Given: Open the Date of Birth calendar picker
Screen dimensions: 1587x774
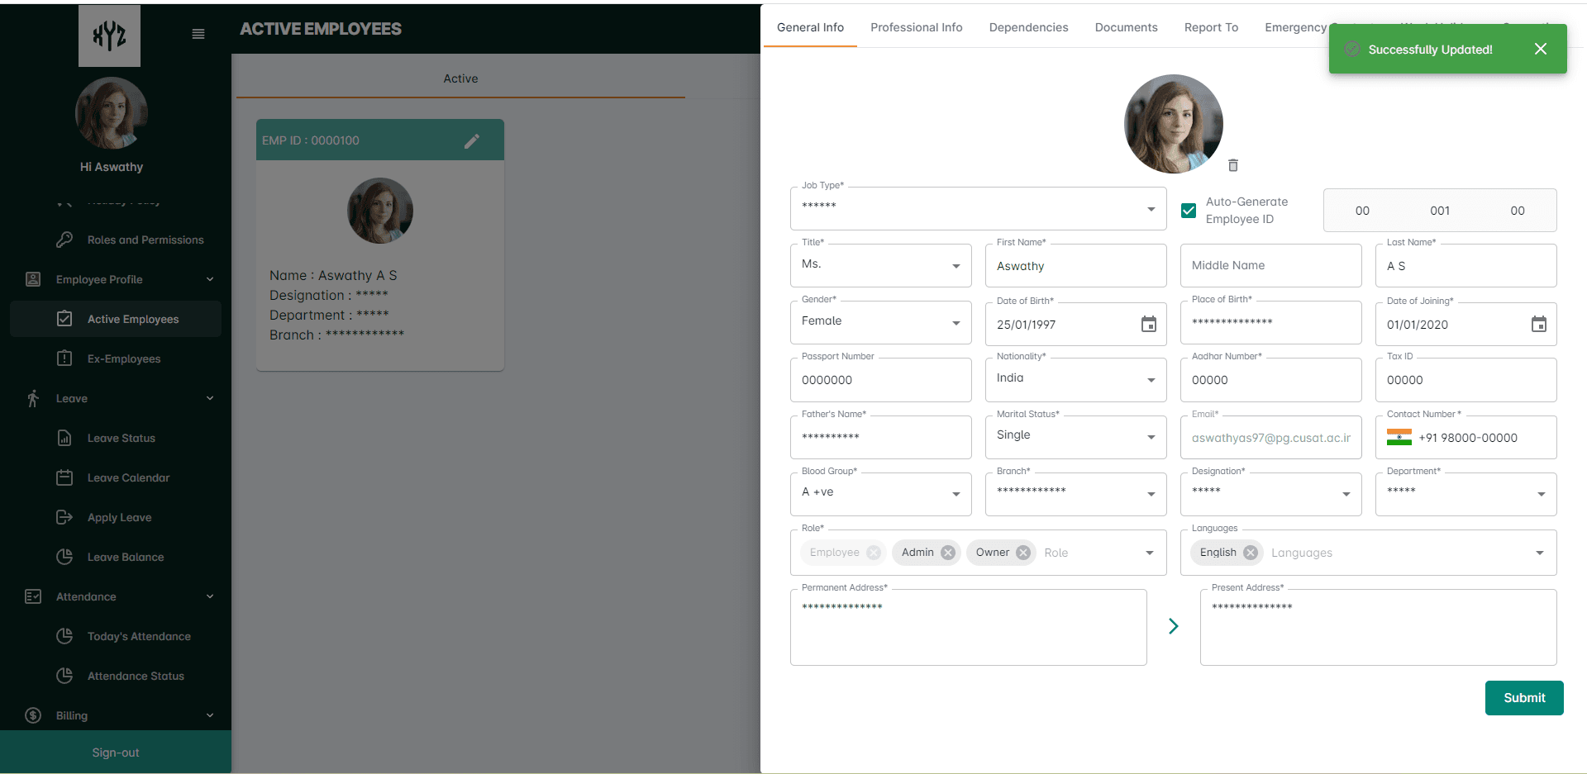Looking at the screenshot, I should 1148,325.
